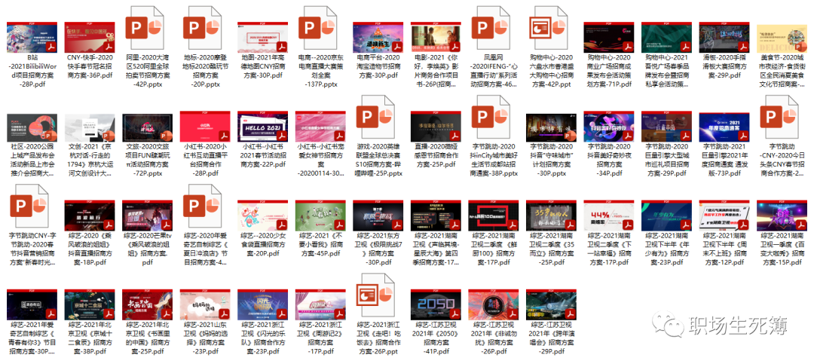Click the 直播-2020薇娅感恩节 PDF thumbnail
The height and width of the screenshot is (361, 814).
[436, 126]
